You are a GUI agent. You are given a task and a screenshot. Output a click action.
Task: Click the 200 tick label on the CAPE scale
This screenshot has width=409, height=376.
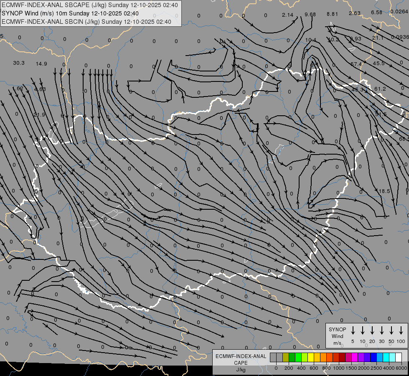[289, 368]
